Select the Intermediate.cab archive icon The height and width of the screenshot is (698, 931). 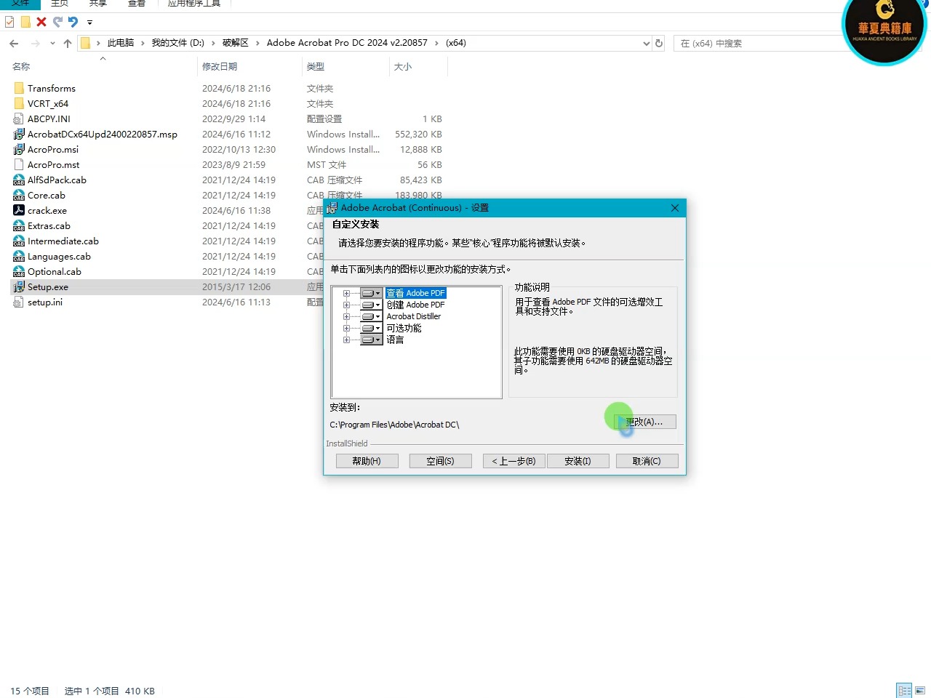click(19, 241)
